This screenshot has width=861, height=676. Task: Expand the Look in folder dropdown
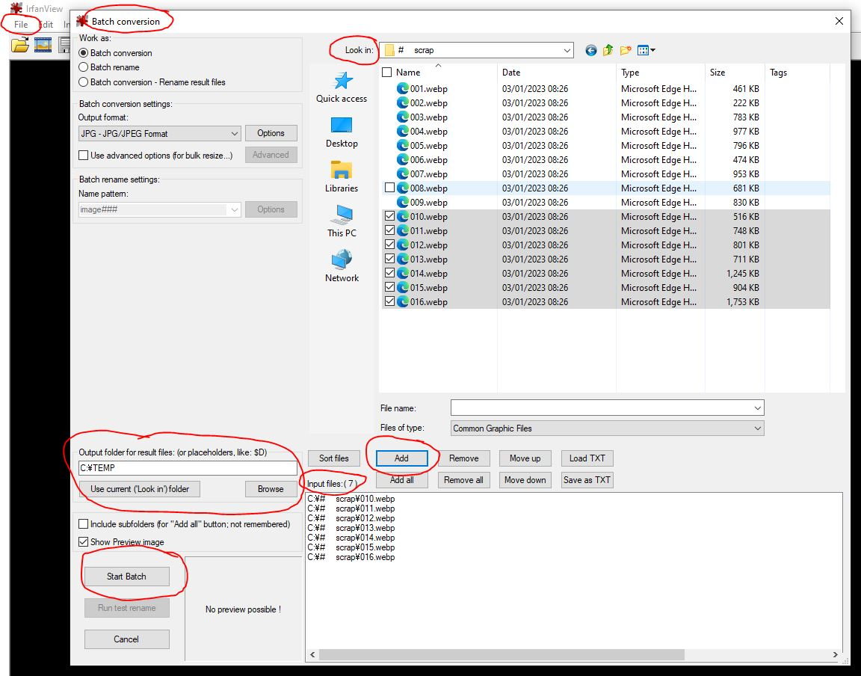(x=476, y=50)
